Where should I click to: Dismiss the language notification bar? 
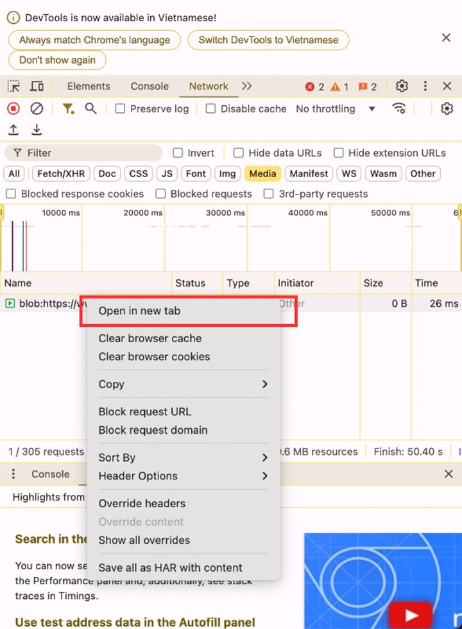(x=446, y=38)
